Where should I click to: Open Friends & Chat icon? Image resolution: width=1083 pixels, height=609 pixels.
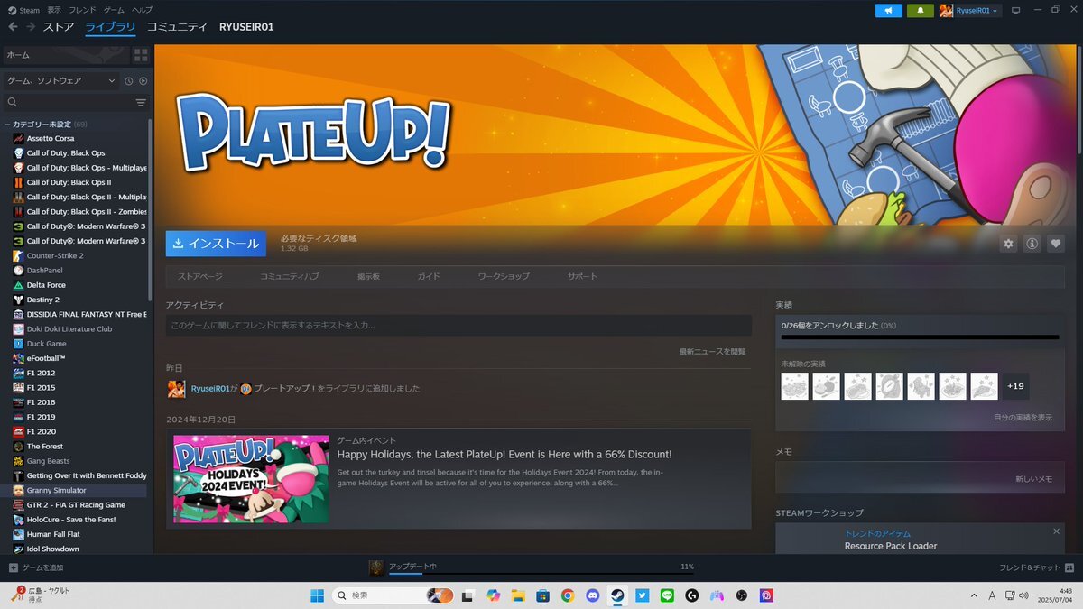[1069, 567]
